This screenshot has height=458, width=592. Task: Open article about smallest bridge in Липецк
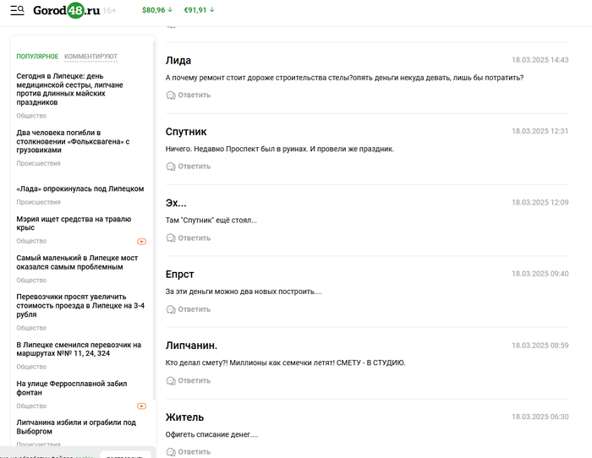click(x=77, y=261)
